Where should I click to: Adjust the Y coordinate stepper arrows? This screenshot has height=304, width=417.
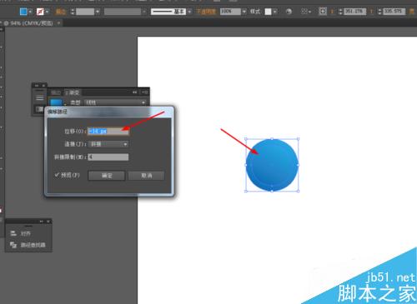pos(379,12)
